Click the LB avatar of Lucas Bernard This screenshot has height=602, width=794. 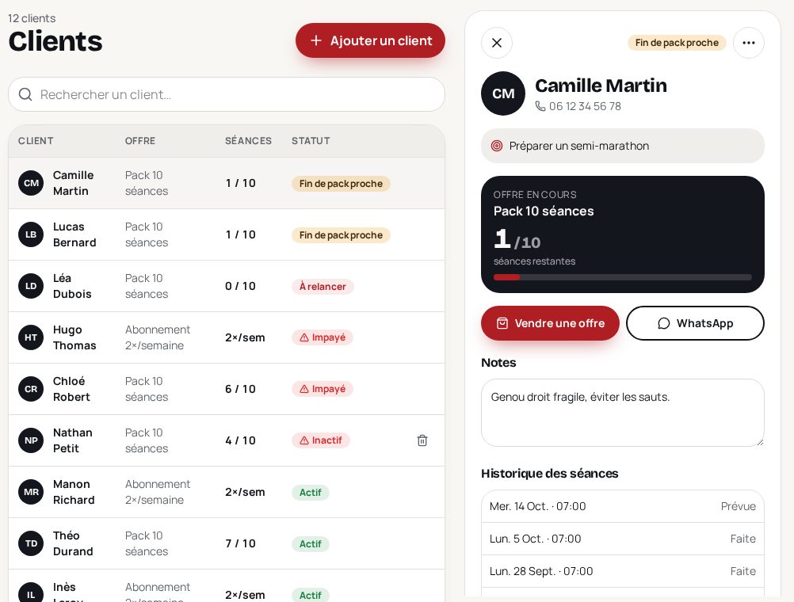(x=31, y=234)
